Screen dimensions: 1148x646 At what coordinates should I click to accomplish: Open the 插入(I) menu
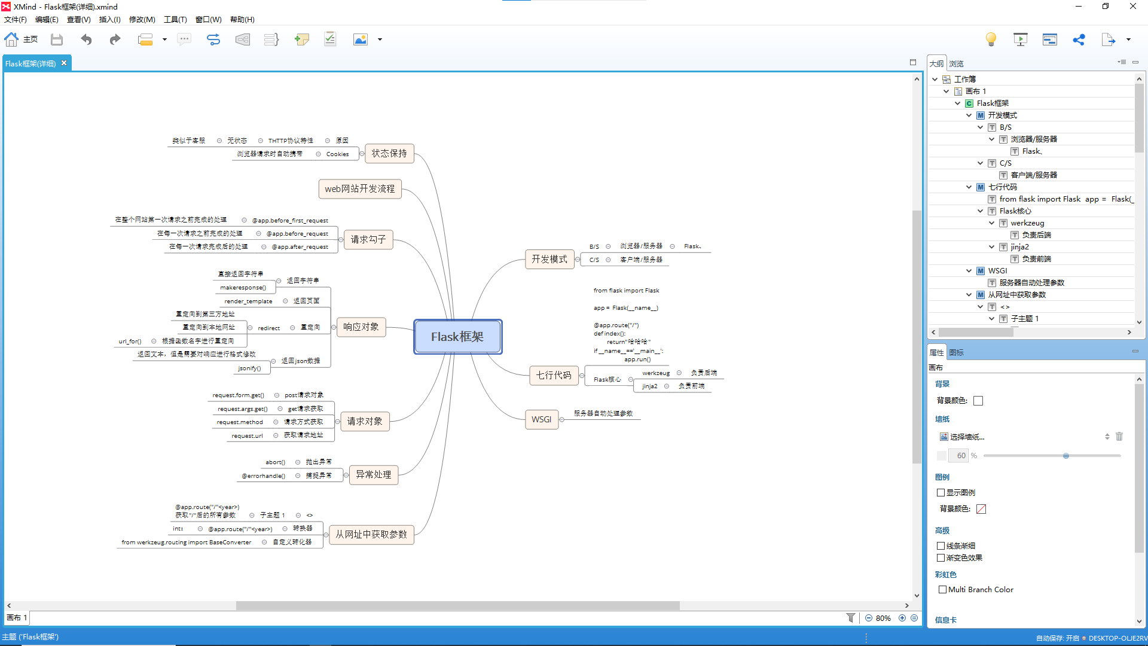(x=109, y=20)
